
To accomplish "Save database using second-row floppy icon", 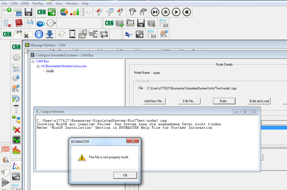I will 141,23.
